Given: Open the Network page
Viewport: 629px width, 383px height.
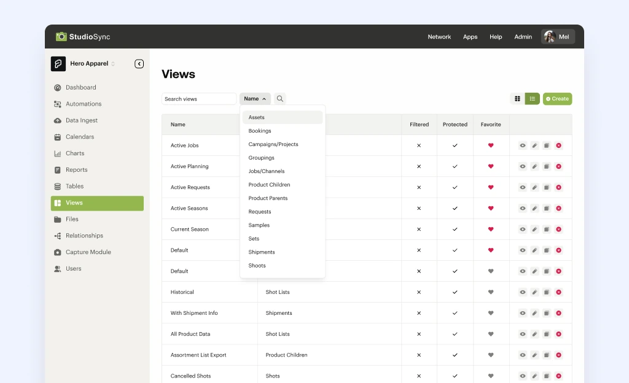Looking at the screenshot, I should click(439, 37).
